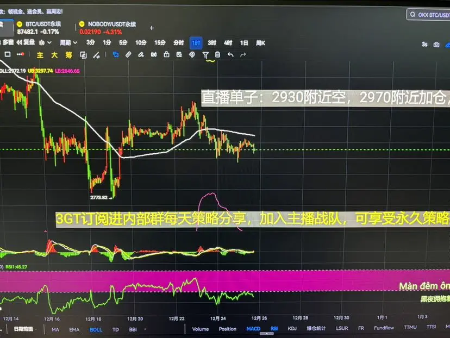Toggle the active MACD sub-indicator
Screen dimensions: 450x338
(253, 329)
